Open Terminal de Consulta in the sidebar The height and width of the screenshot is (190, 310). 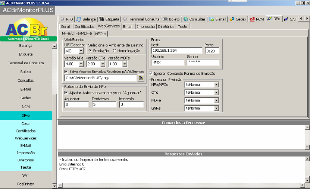[26, 63]
